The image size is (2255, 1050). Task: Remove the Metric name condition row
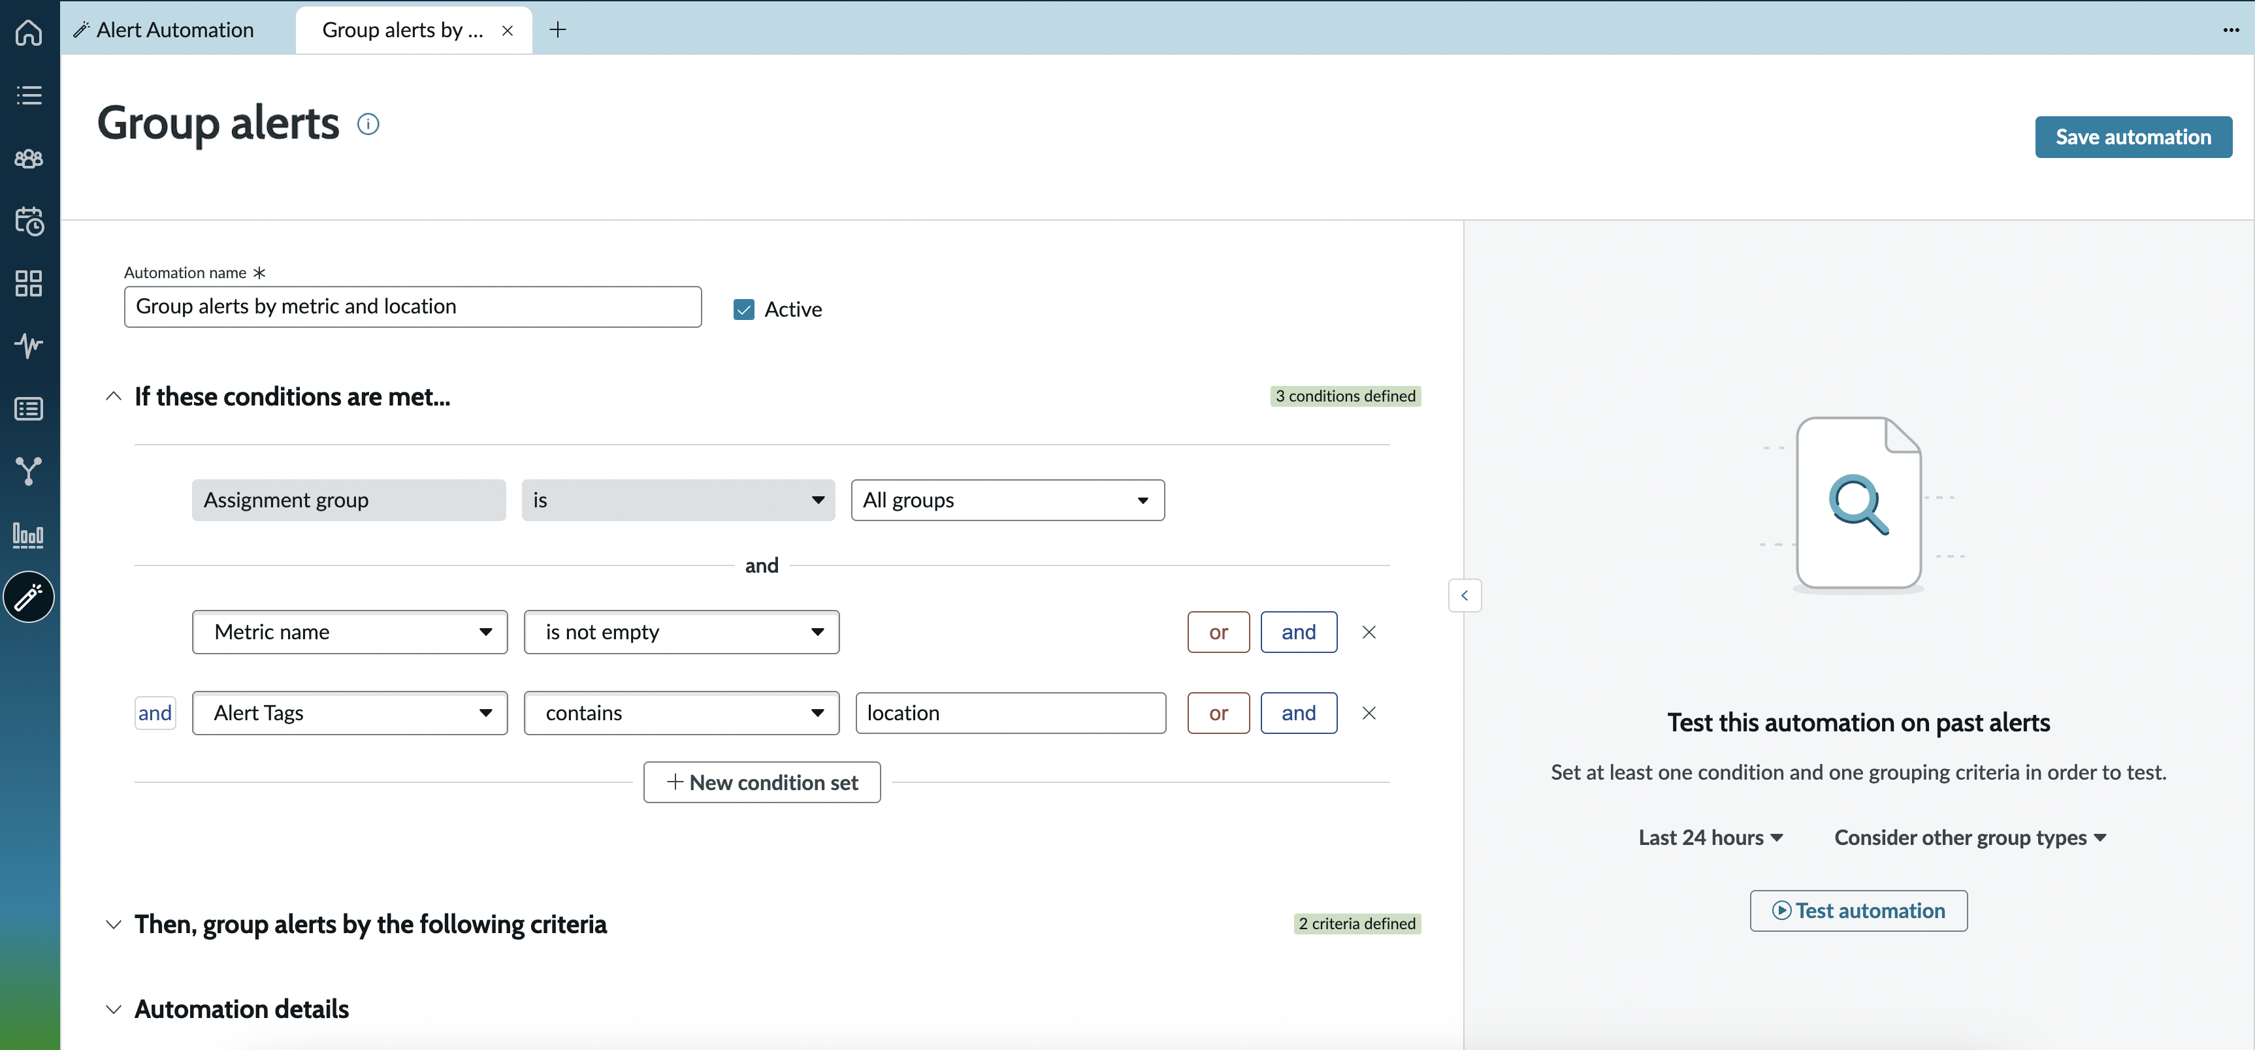1369,631
